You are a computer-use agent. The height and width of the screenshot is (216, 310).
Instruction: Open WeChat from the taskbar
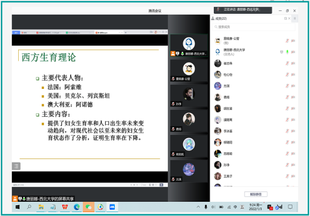(88, 207)
